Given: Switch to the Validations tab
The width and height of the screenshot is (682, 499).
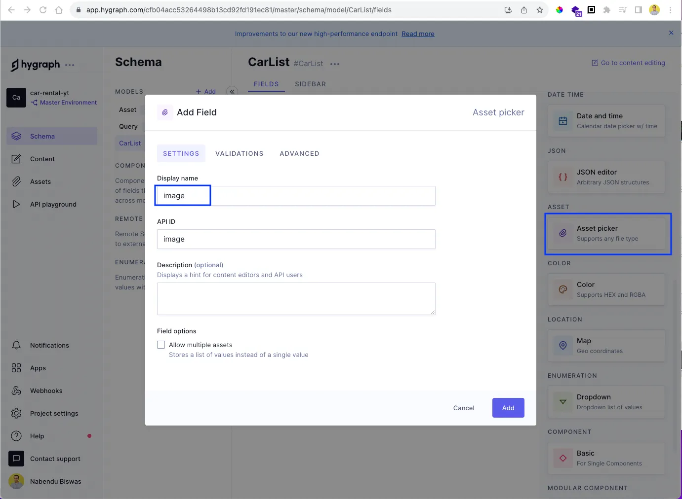Looking at the screenshot, I should point(240,153).
